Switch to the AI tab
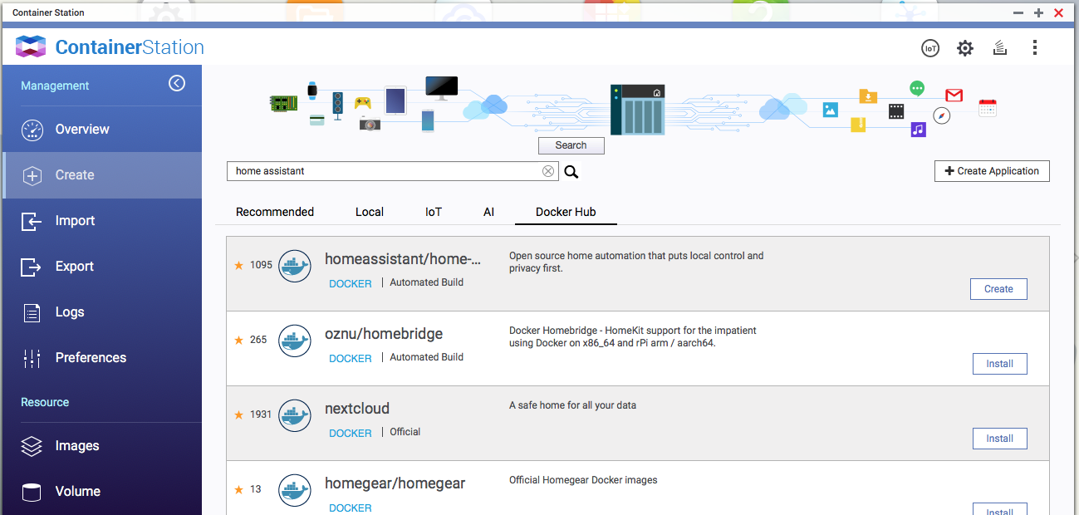This screenshot has height=515, width=1079. pyautogui.click(x=488, y=212)
